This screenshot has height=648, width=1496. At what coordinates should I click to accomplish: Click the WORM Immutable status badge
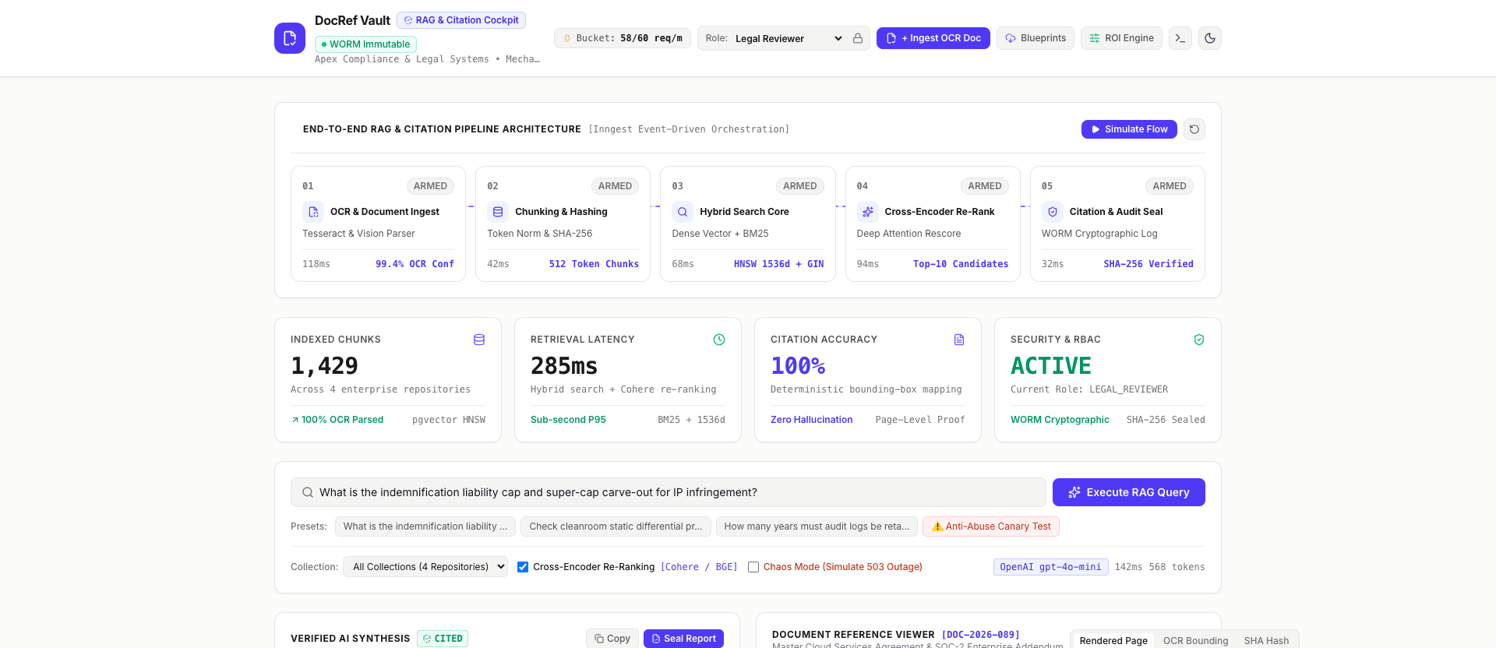click(365, 44)
